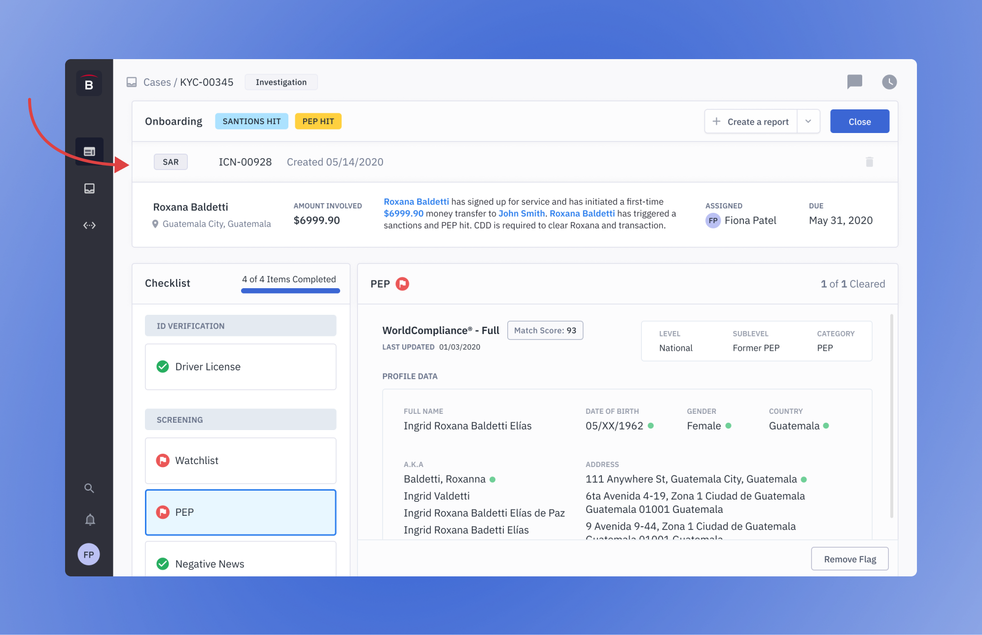Screen dimensions: 982x635
Task: Select the Driver License checklist item
Action: click(x=241, y=367)
